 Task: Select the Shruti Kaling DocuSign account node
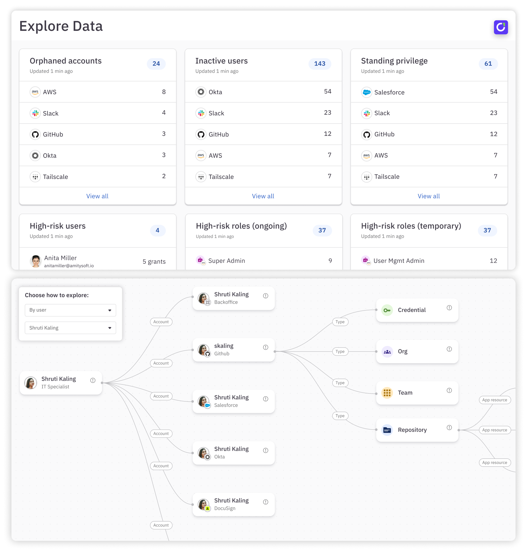pos(233,504)
